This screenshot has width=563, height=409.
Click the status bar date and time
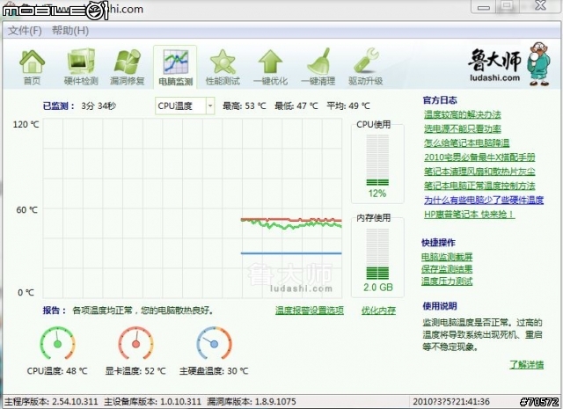451,401
